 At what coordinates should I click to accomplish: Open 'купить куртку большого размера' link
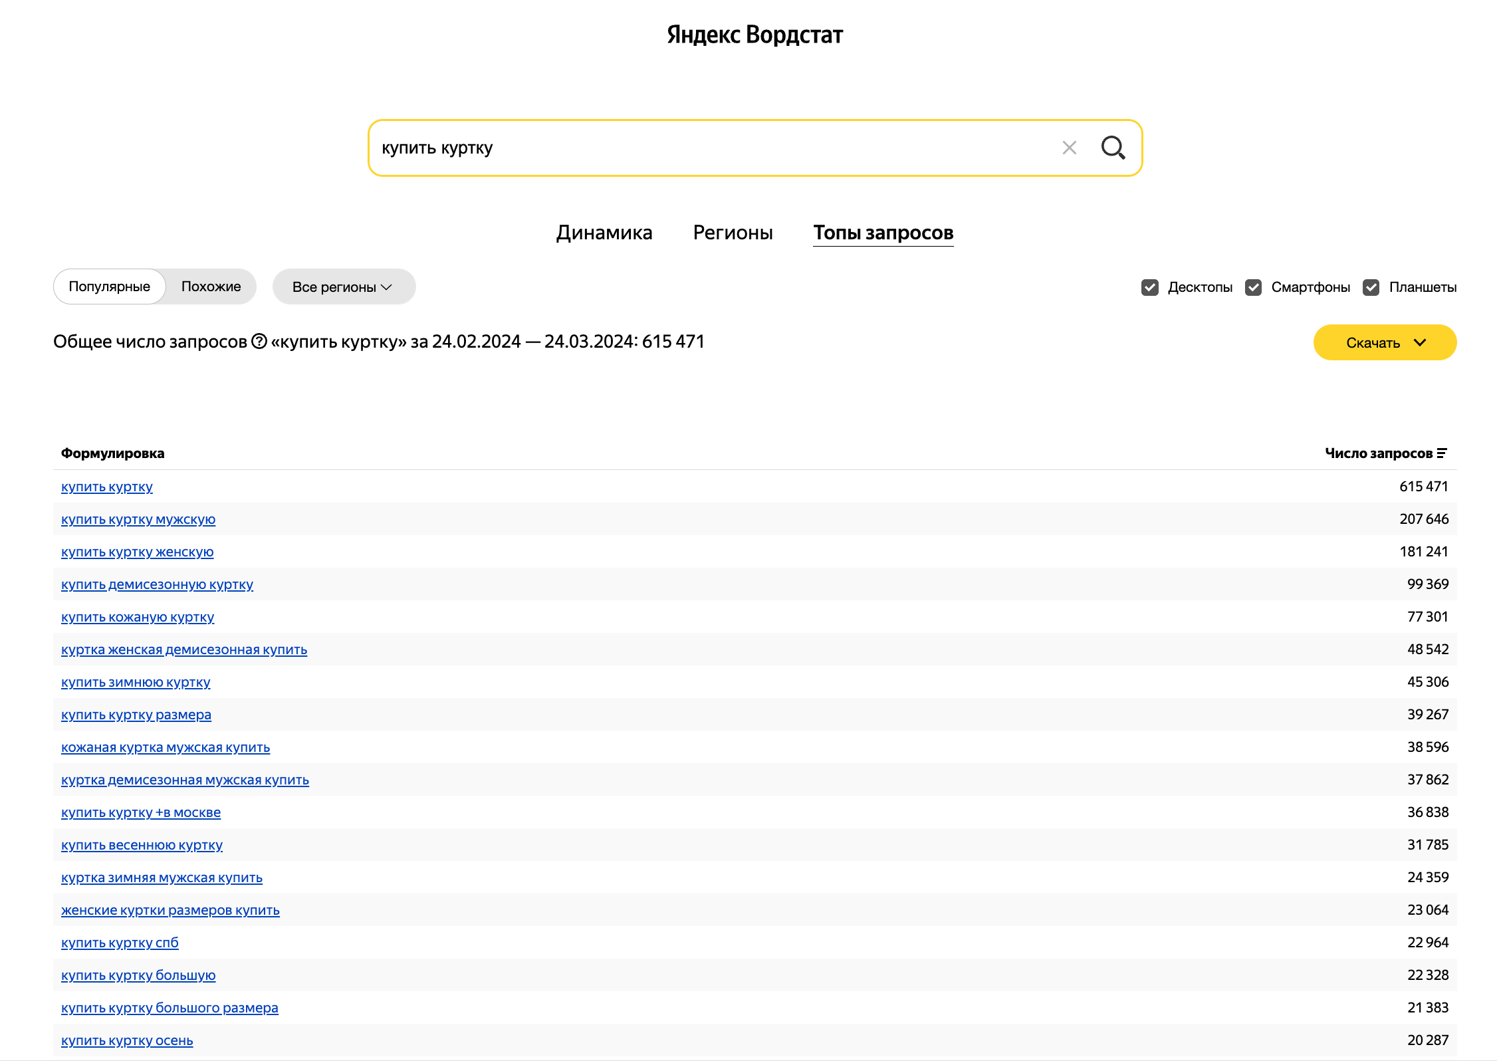(x=170, y=1008)
